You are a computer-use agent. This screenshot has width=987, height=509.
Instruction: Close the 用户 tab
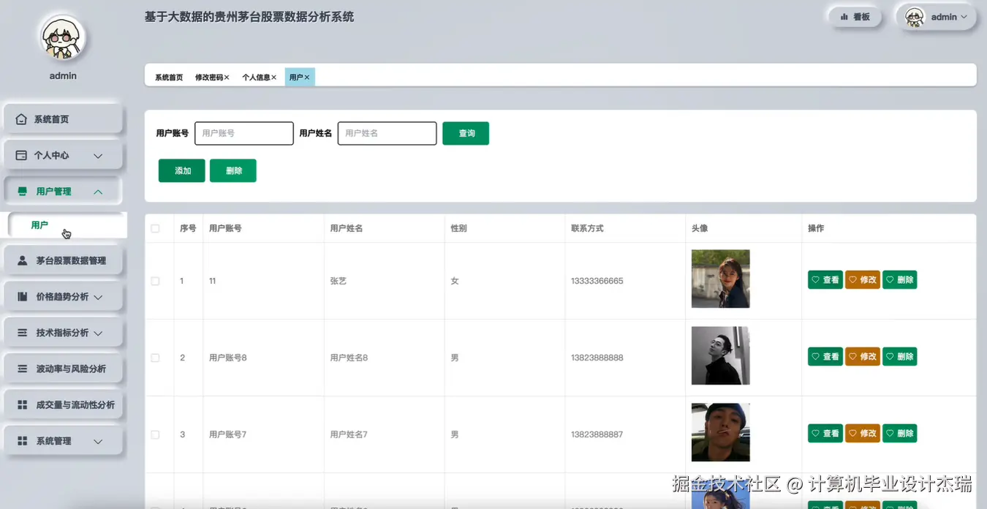307,78
